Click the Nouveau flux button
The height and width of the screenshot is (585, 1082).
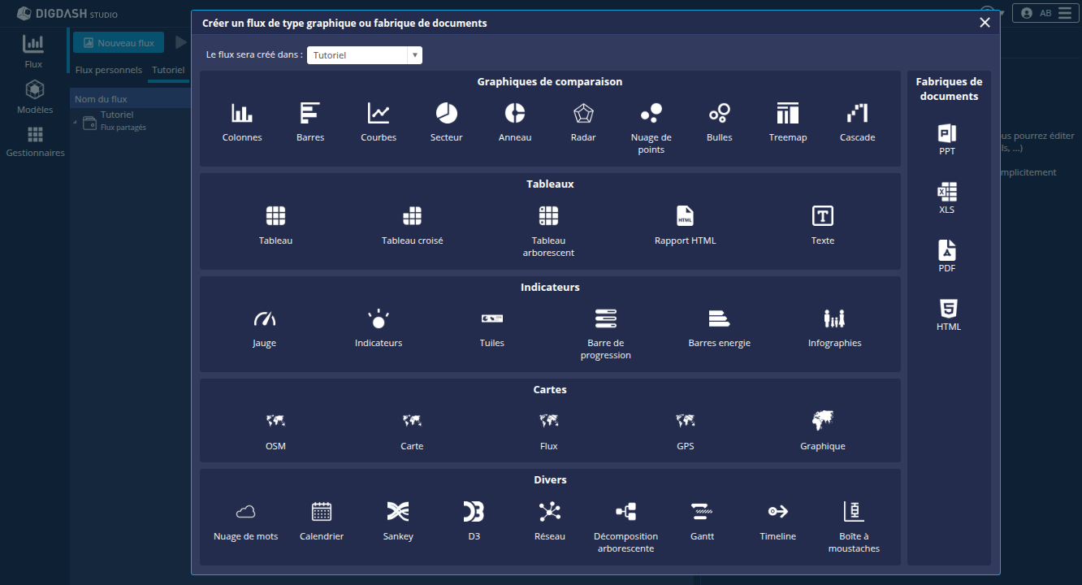pyautogui.click(x=119, y=43)
